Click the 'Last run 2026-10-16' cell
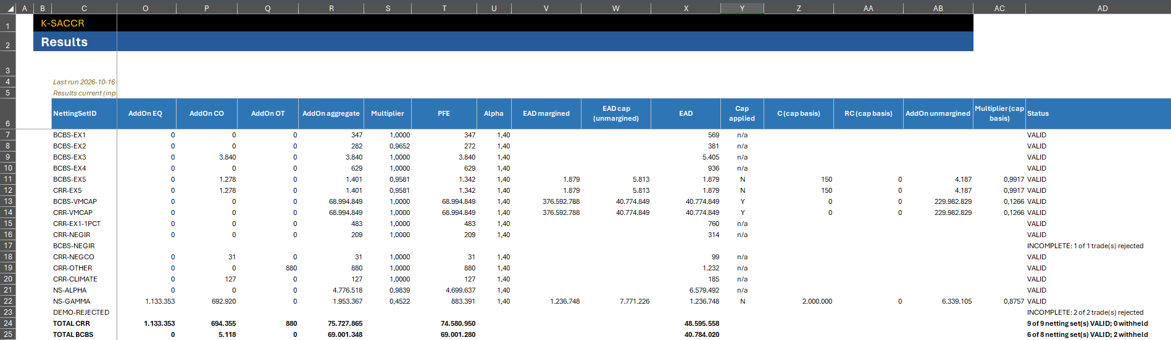The image size is (1171, 340). [84, 82]
